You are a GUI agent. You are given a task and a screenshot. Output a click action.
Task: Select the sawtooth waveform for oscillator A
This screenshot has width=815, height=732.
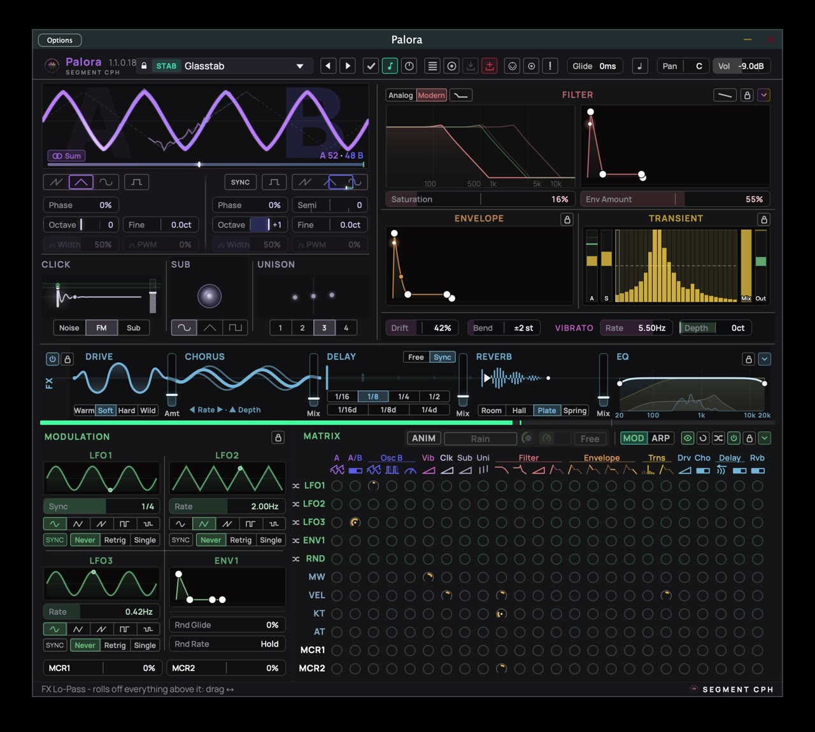coord(56,182)
